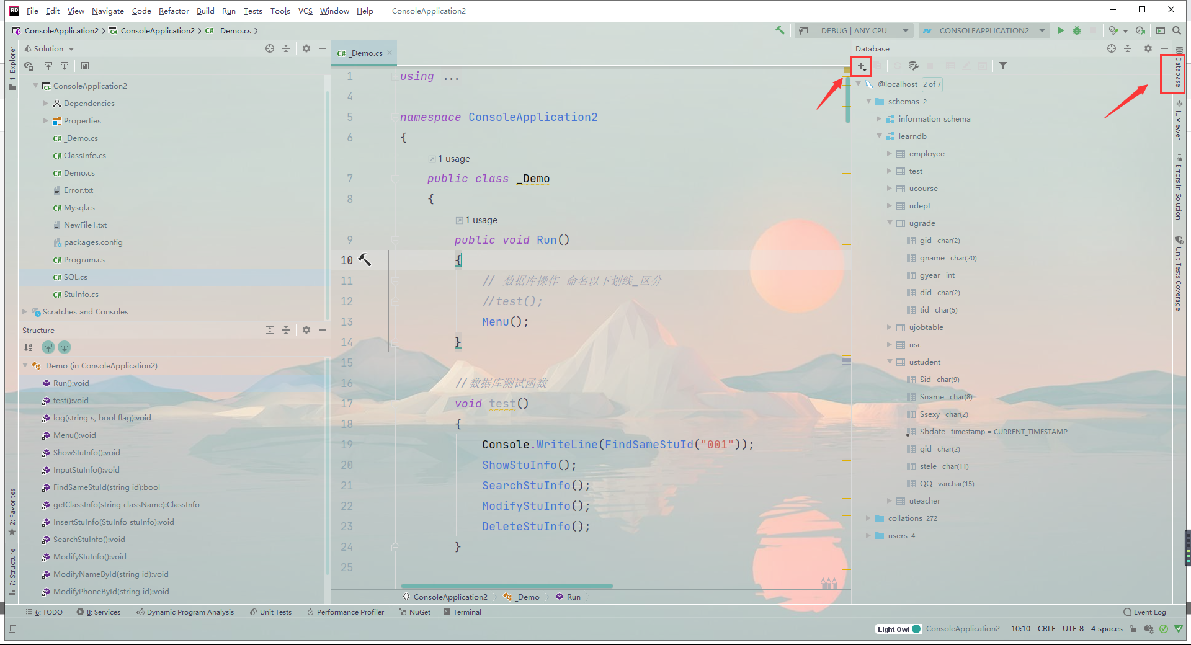Click the filter icon in the Database toolbar

point(1004,65)
